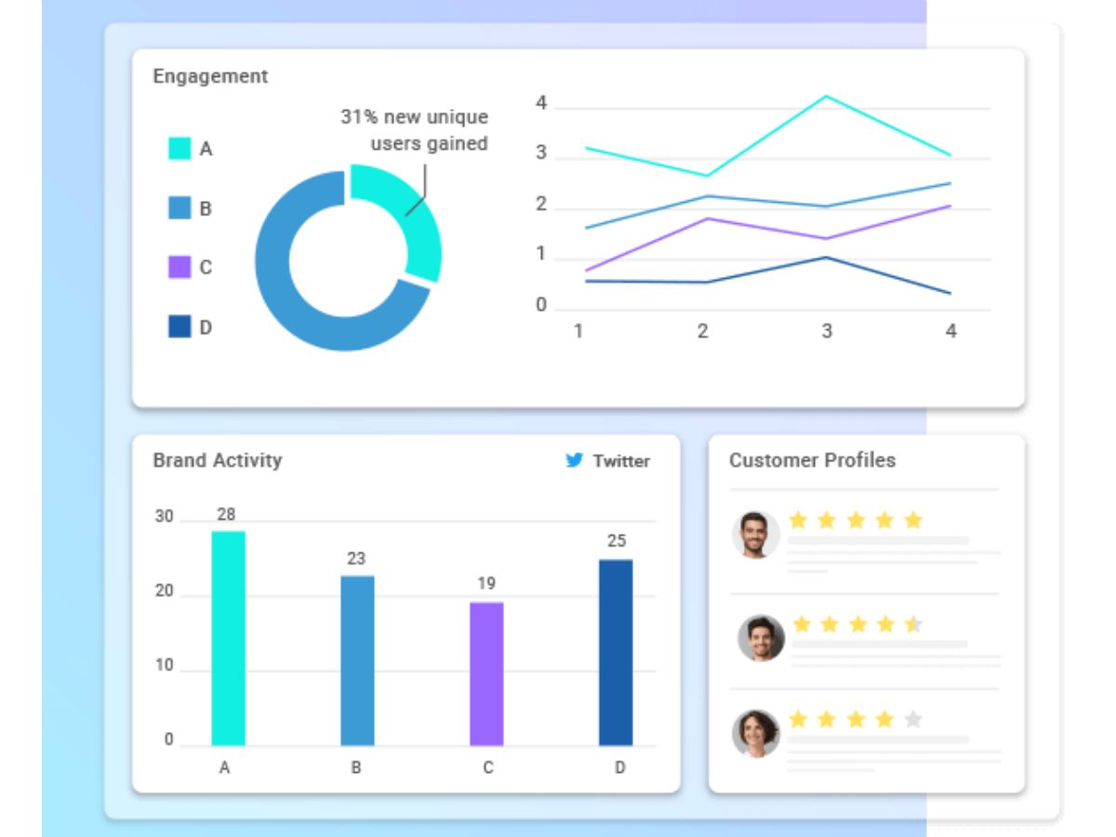Open the top five-star customer's avatar
Screen dimensions: 1116x837
click(x=755, y=535)
